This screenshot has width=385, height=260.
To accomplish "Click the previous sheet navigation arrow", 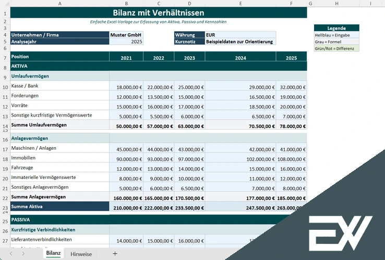I will [x=9, y=254].
